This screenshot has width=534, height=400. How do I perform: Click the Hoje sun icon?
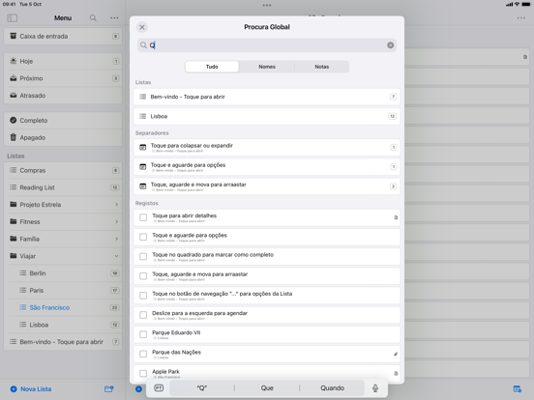[14, 61]
